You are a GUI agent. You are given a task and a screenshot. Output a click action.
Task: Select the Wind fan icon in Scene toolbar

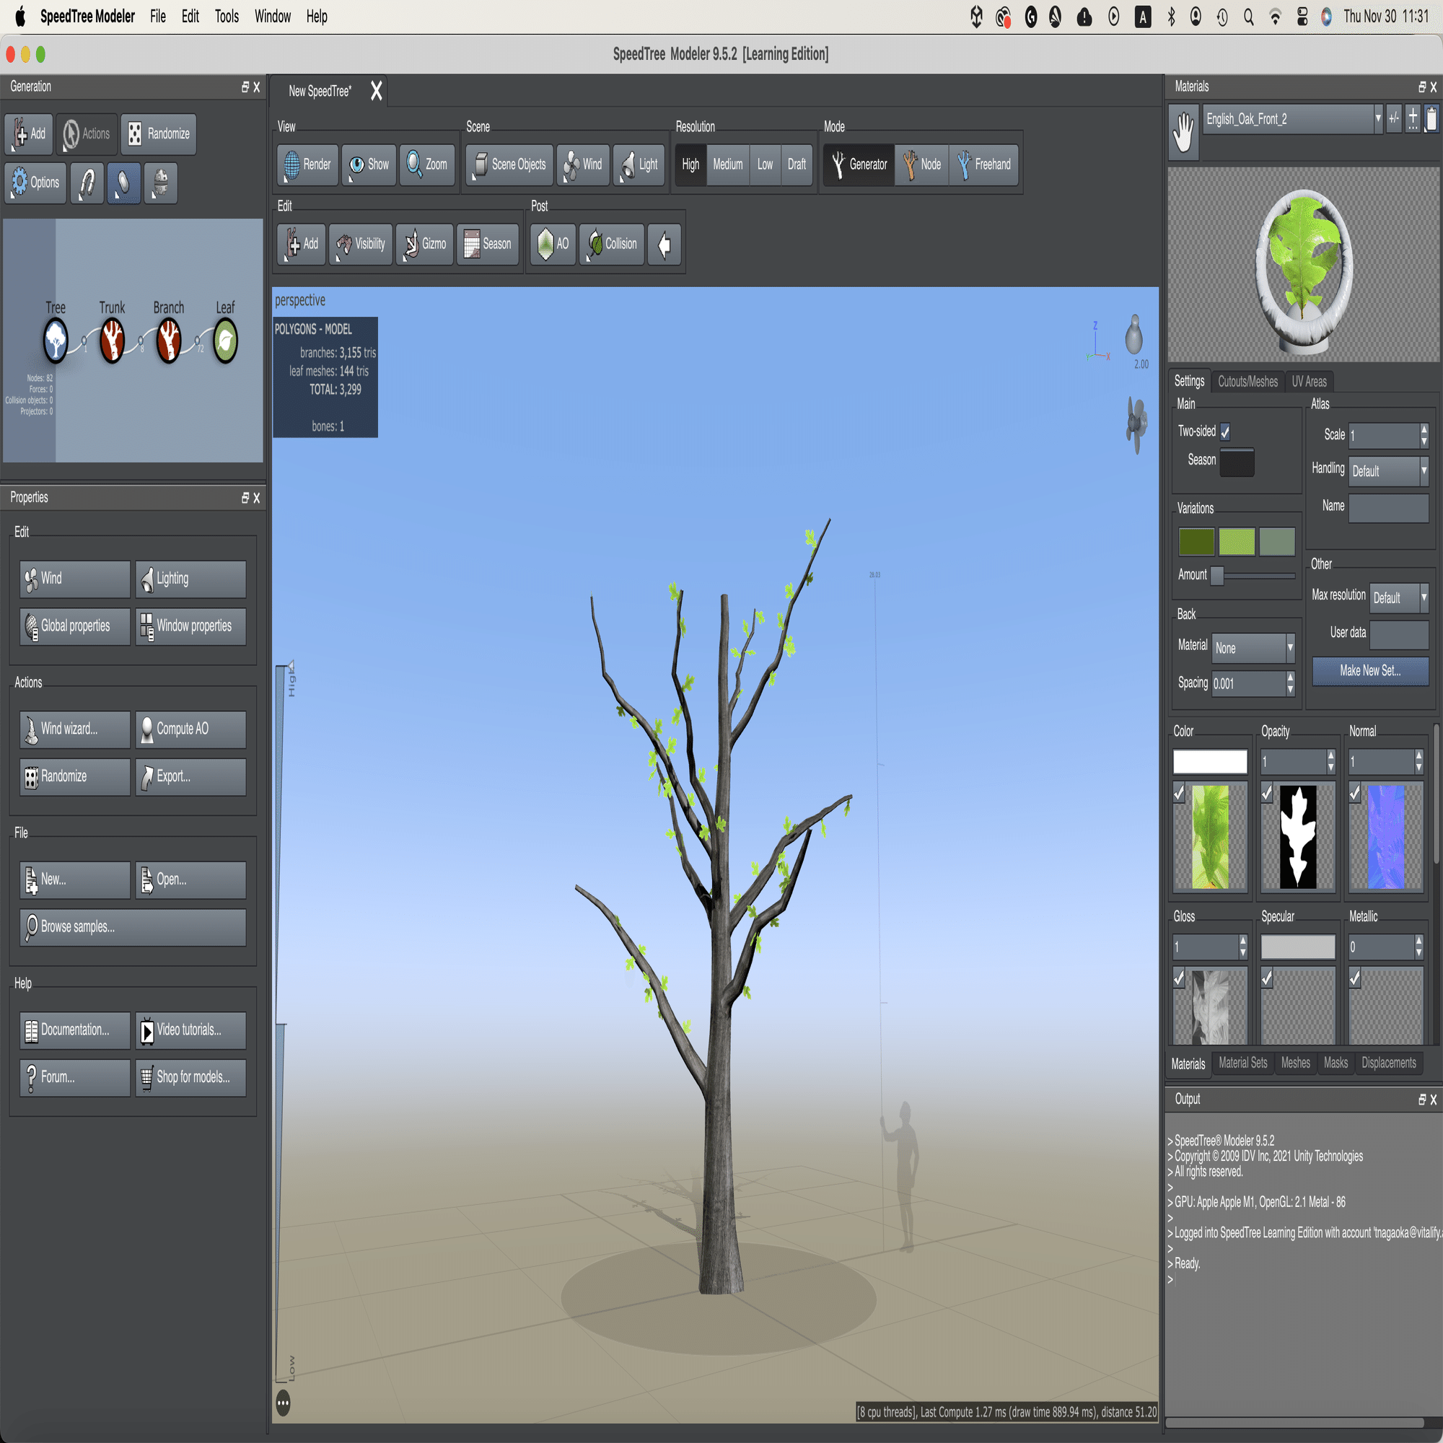[572, 165]
